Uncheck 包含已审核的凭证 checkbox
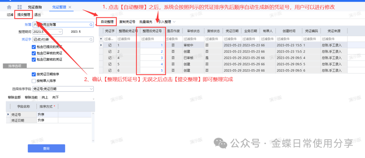The height and width of the screenshot is (158, 365). 33,53
